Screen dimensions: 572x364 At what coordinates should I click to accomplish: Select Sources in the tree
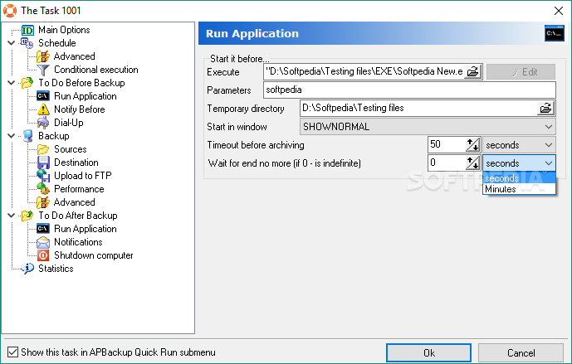(x=71, y=149)
